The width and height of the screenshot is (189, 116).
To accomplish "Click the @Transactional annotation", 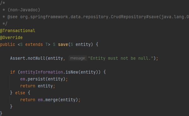I will pyautogui.click(x=18, y=31).
